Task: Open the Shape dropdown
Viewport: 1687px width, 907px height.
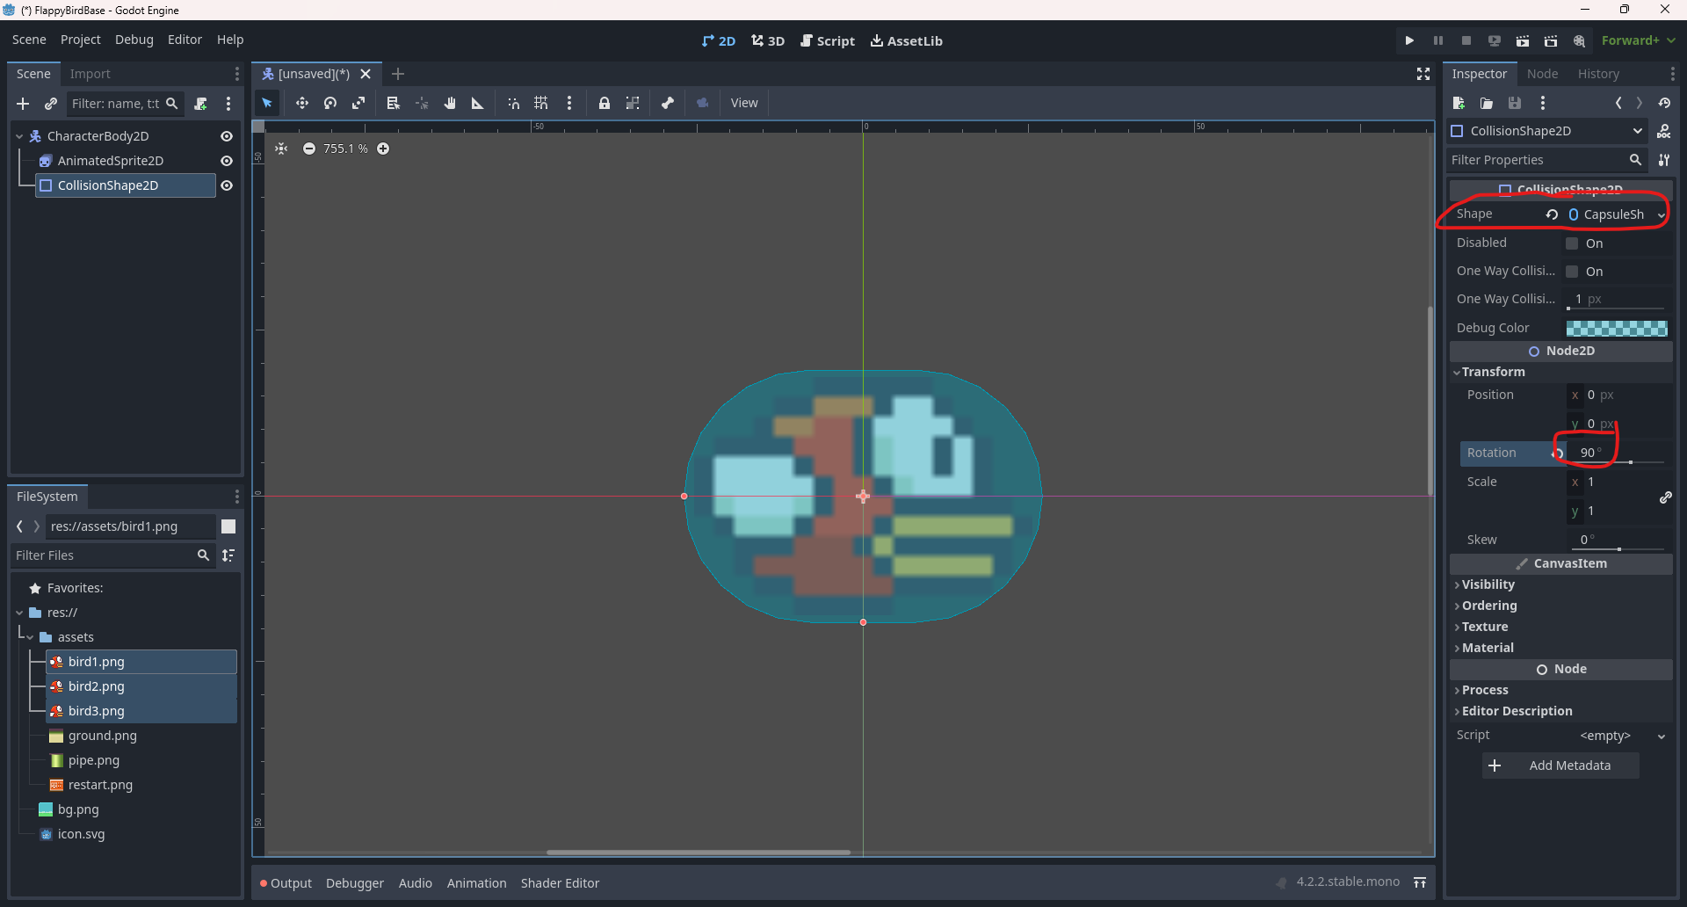Action: pos(1661,214)
